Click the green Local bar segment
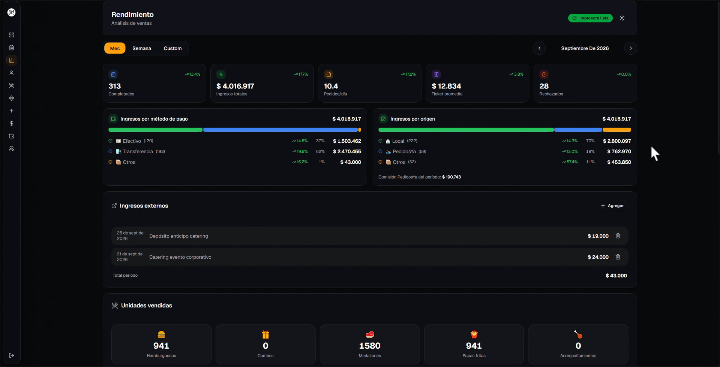720x367 pixels. pos(466,130)
